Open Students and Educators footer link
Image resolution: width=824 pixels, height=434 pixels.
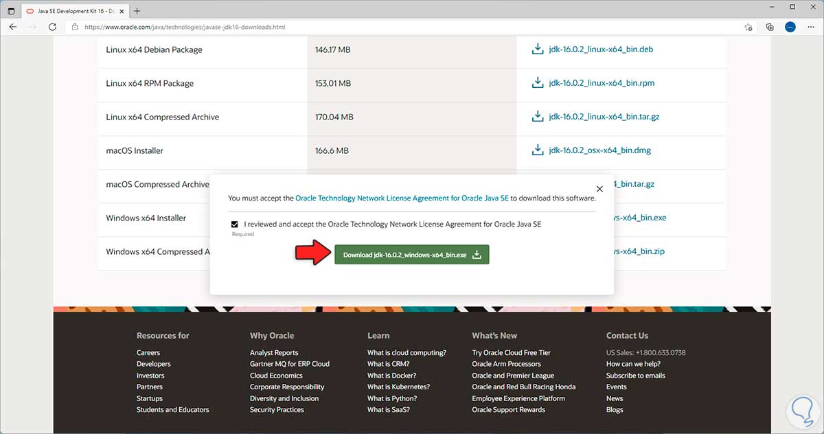[x=173, y=410]
